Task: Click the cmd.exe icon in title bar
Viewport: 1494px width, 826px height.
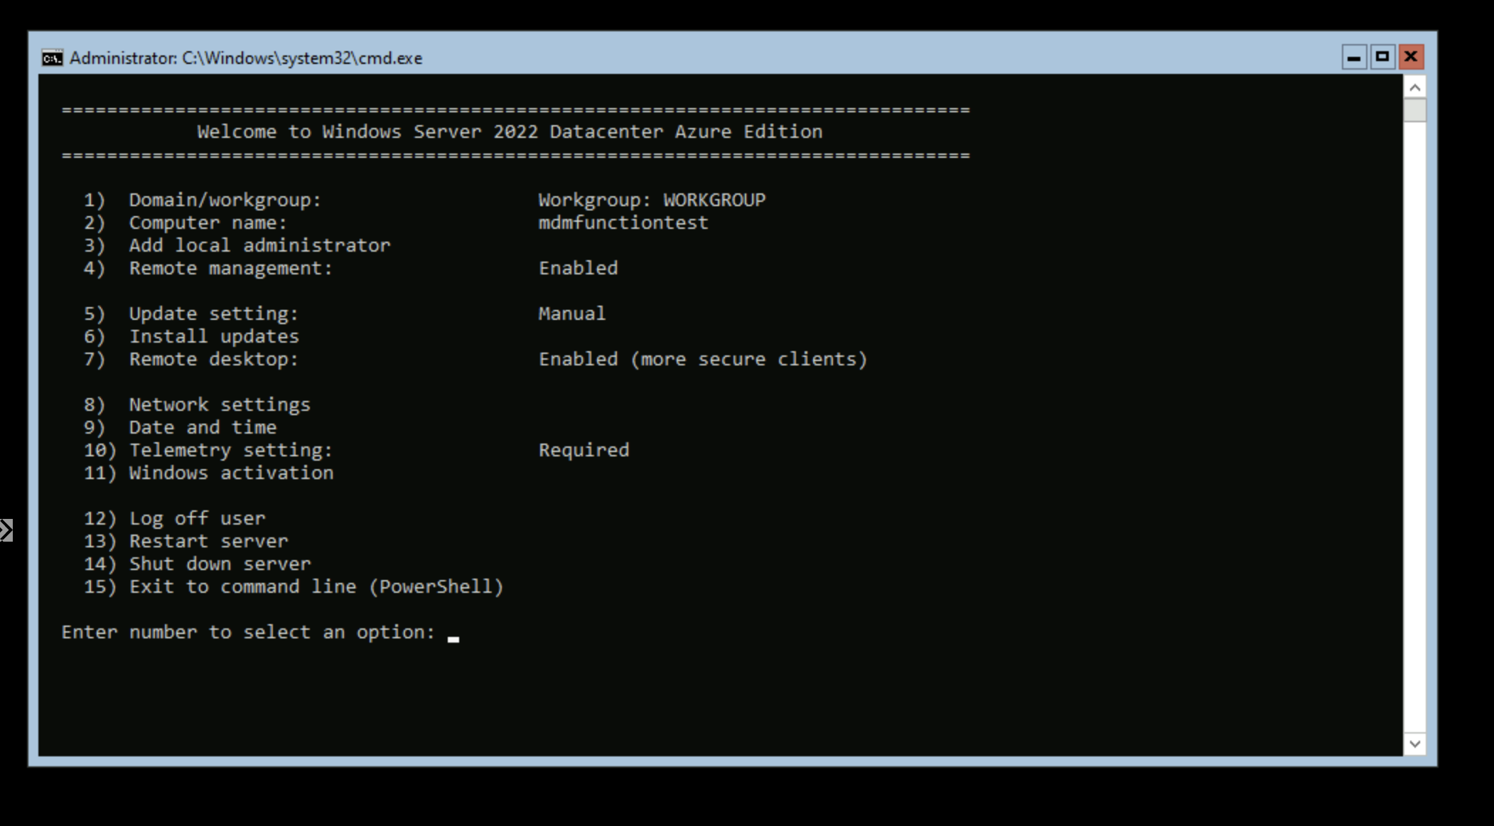Action: point(52,58)
